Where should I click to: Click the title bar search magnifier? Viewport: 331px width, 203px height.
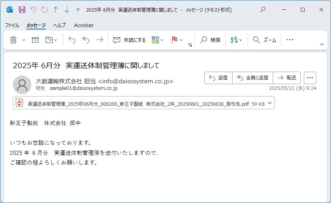tap(263, 10)
